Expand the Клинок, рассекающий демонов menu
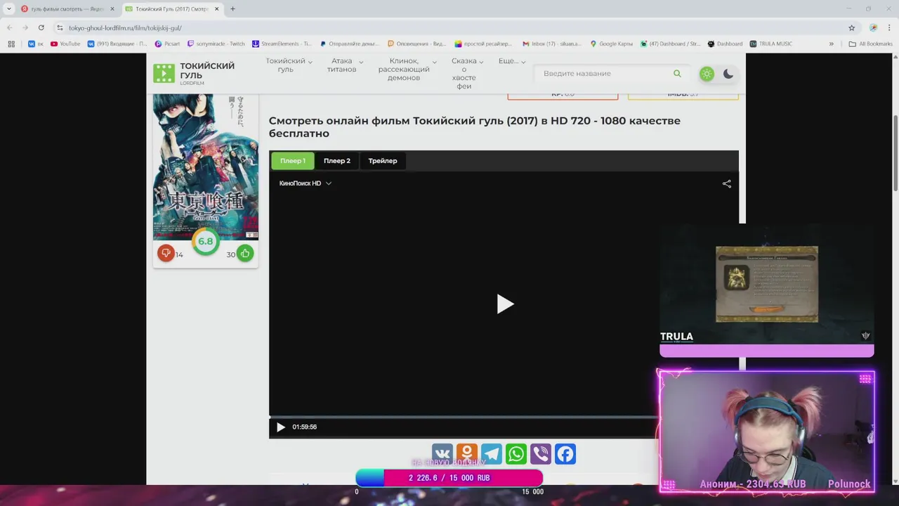This screenshot has height=506, width=899. [x=407, y=70]
